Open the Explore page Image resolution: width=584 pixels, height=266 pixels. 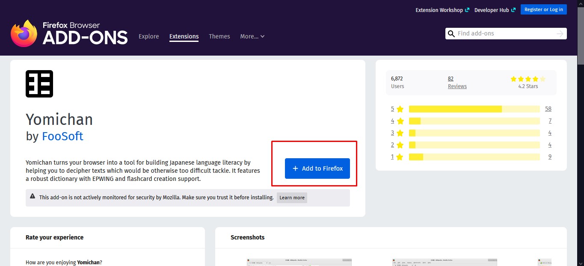[x=149, y=36]
